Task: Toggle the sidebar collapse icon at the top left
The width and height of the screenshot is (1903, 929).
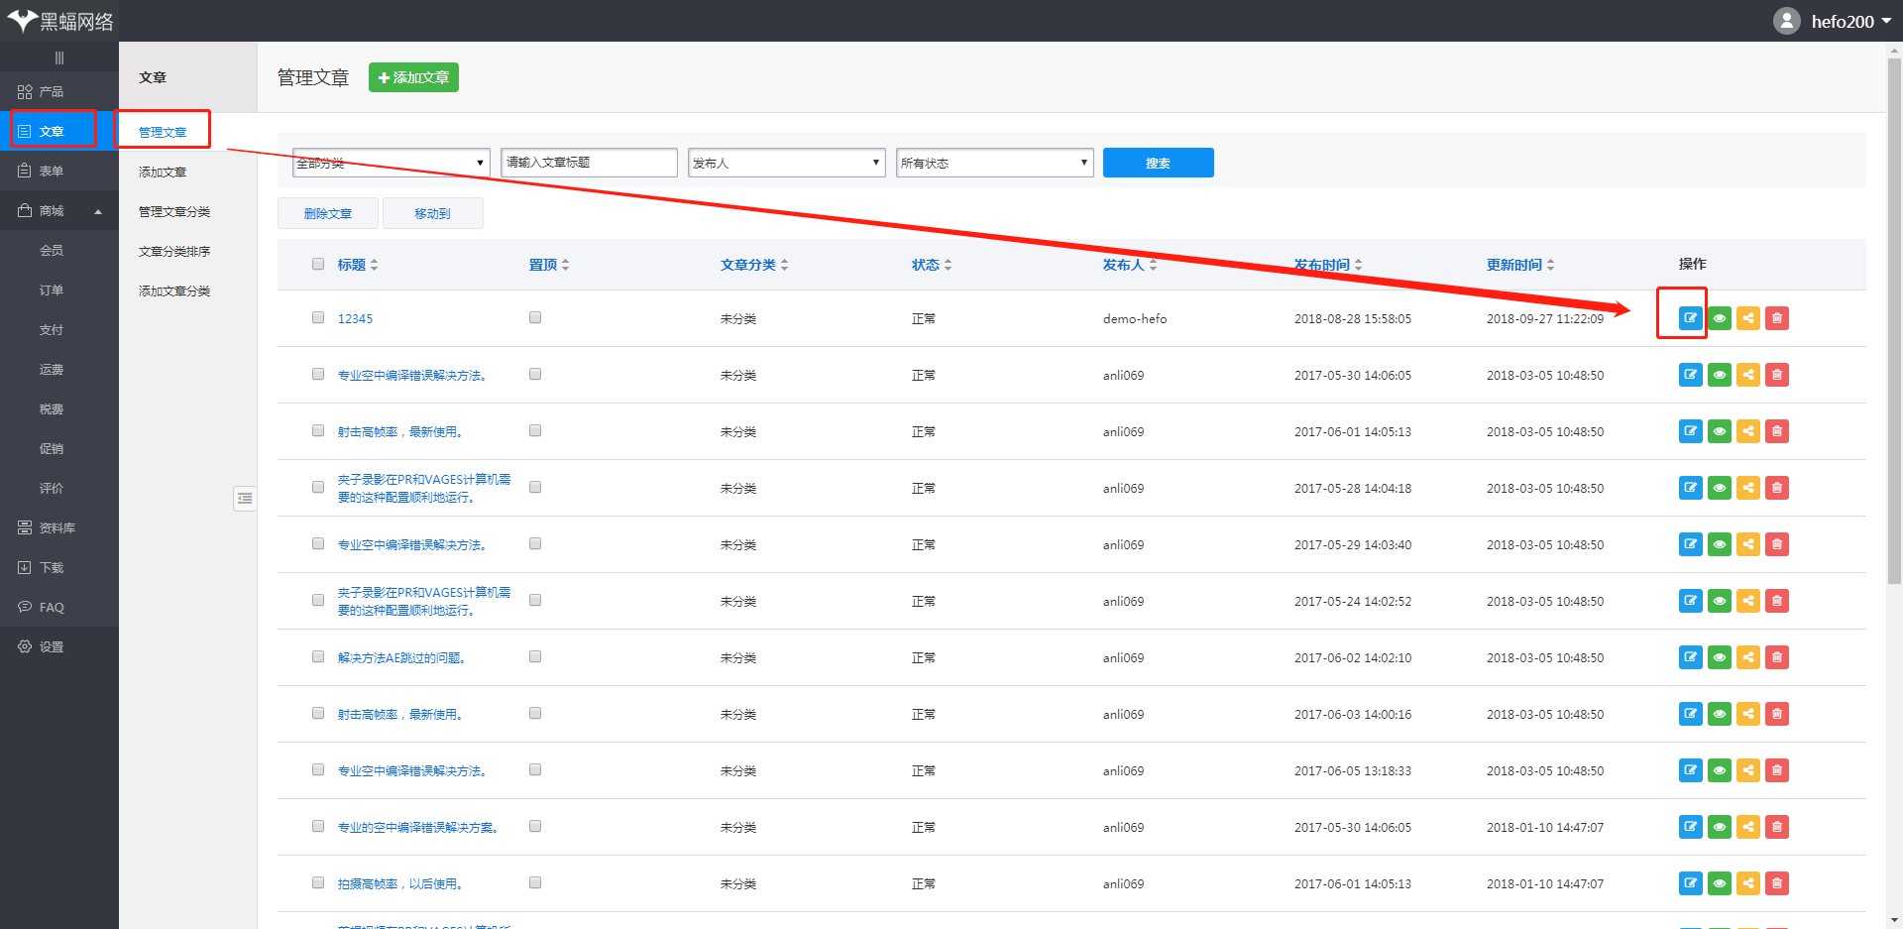Action: click(59, 58)
